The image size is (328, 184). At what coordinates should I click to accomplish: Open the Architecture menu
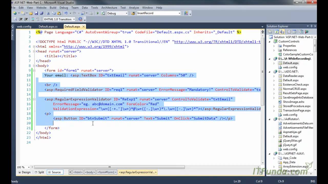[109, 8]
